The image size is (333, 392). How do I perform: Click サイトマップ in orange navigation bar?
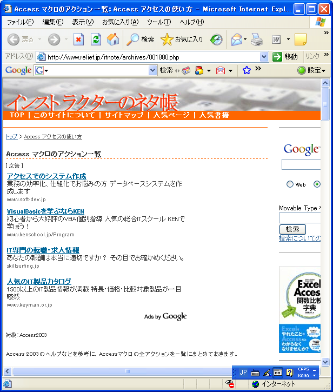coord(124,115)
